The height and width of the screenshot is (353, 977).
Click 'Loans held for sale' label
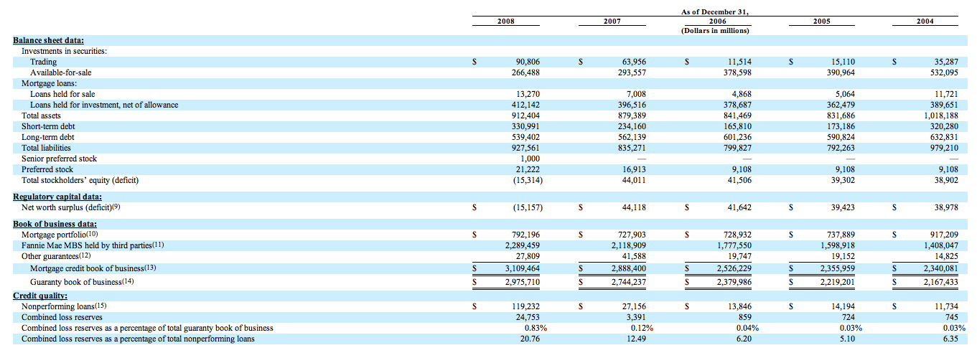pyautogui.click(x=62, y=94)
